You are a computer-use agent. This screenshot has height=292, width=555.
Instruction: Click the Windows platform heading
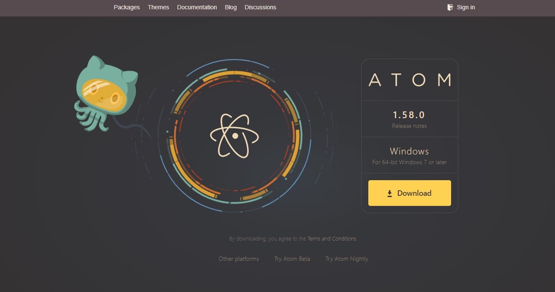(409, 151)
